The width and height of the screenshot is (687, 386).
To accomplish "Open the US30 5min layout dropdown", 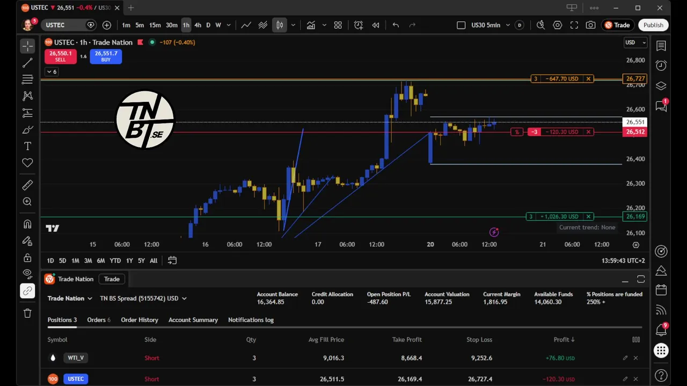I will (x=489, y=25).
